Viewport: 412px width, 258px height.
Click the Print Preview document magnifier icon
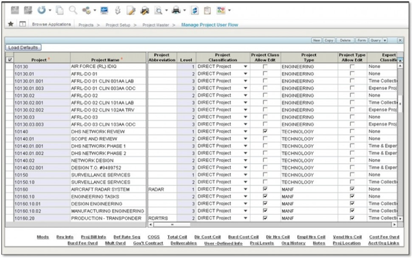[159, 10]
